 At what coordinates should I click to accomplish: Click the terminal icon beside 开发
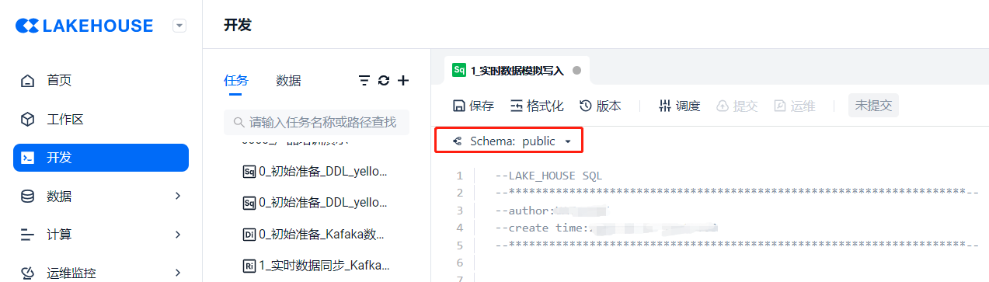click(x=28, y=158)
